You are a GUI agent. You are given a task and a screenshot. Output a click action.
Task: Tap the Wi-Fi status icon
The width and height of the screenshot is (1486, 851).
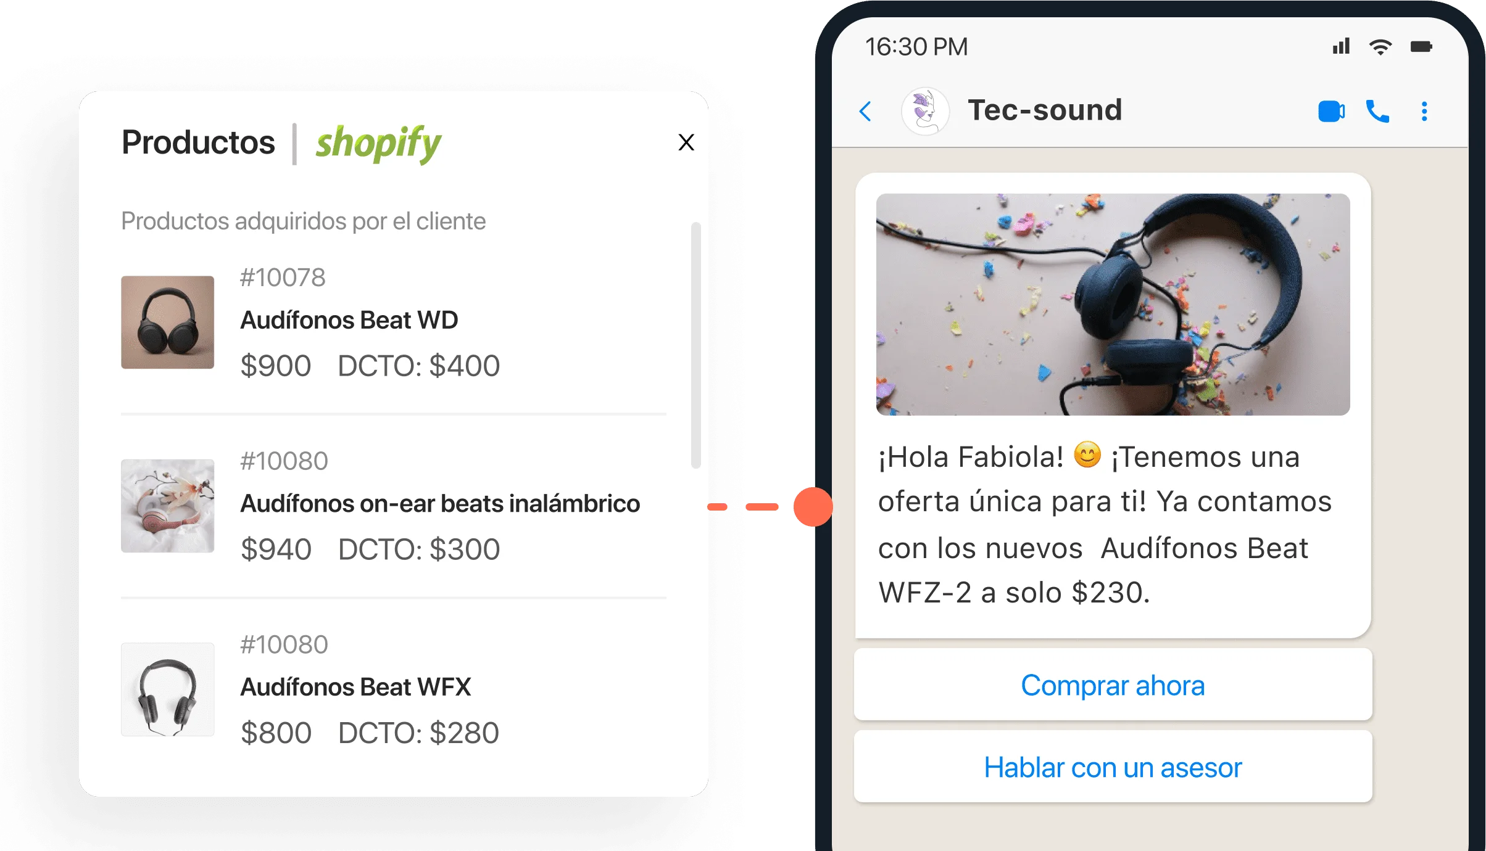1380,47
